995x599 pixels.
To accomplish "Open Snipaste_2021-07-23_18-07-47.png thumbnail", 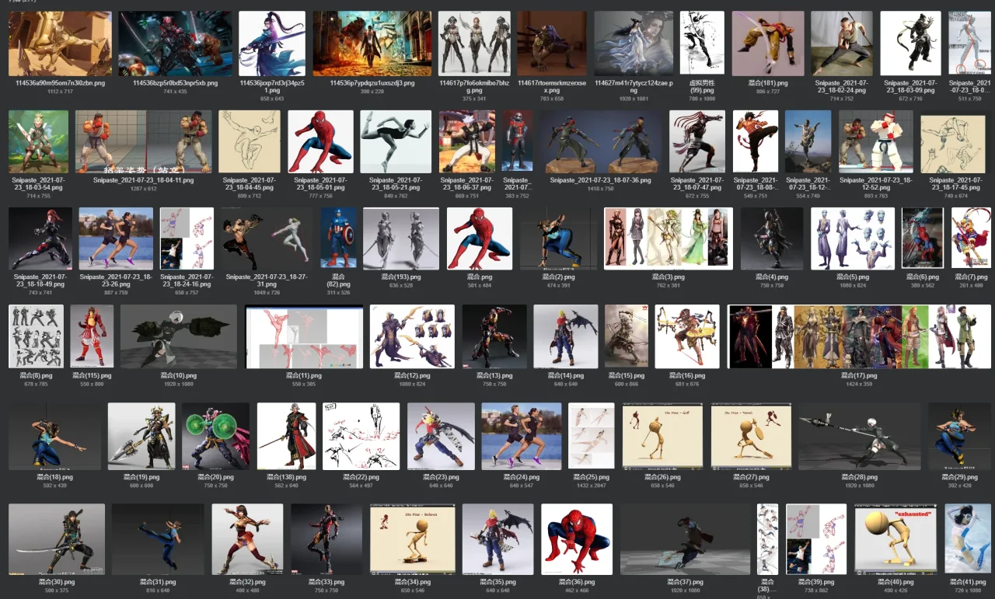I will (696, 141).
